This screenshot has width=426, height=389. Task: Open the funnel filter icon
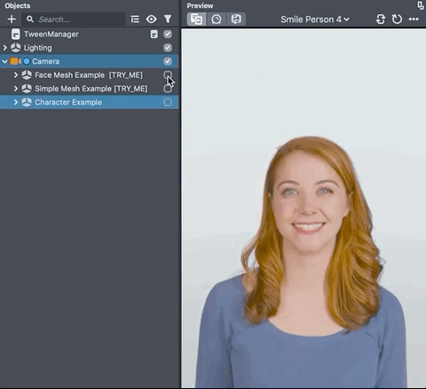(168, 19)
